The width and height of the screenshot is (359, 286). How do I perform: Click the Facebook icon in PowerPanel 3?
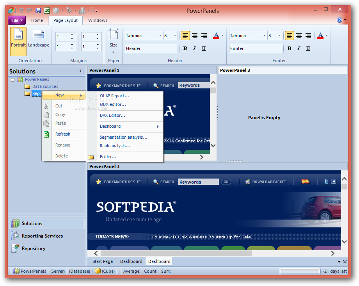click(334, 182)
